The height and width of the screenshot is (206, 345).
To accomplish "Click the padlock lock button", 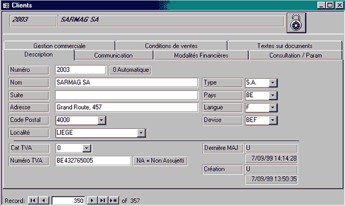I will coord(296,23).
